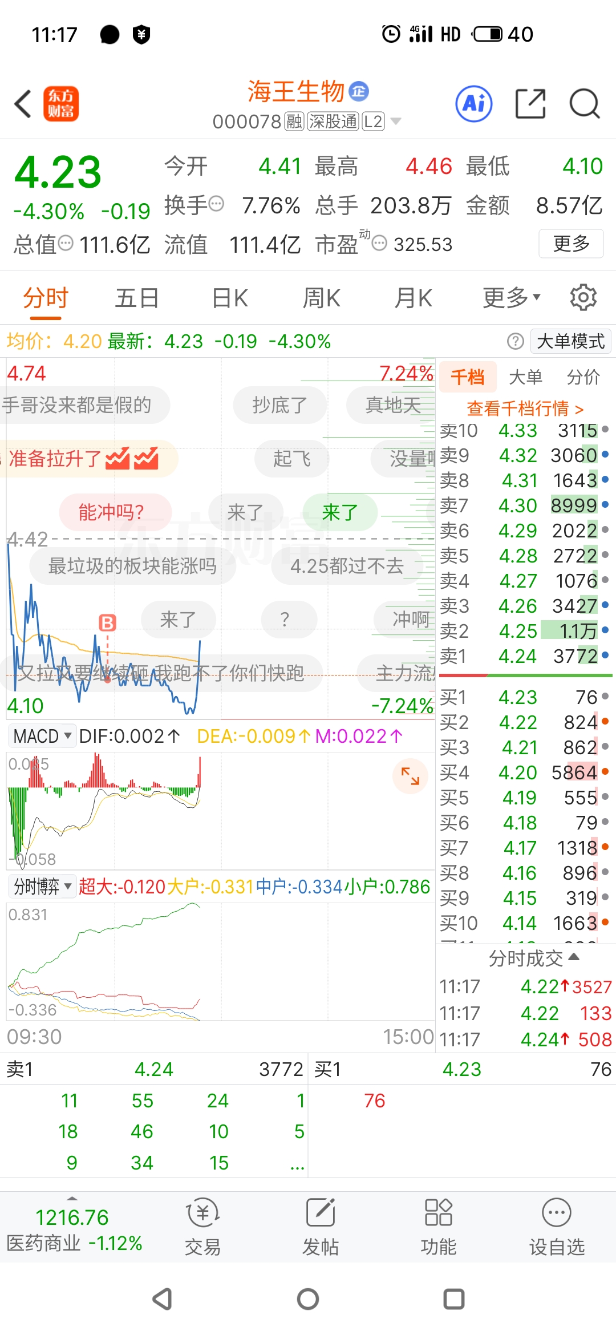The image size is (616, 1335).
Task: Switch to 日K tab
Action: (x=230, y=298)
